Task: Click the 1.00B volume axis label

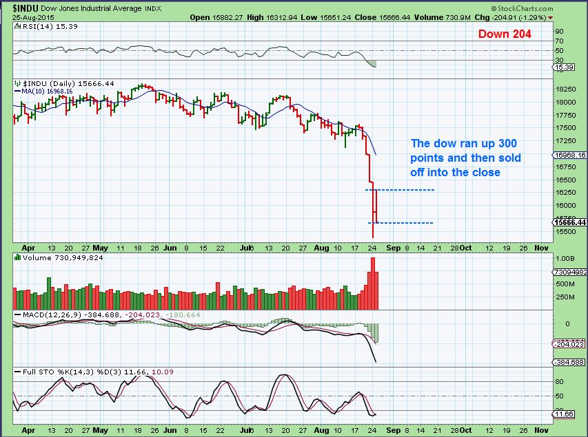Action: pos(565,258)
